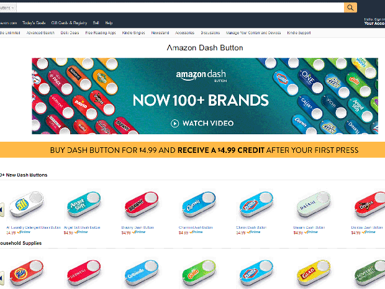Open Today's Deals in navigation bar
The width and height of the screenshot is (385, 289).
[34, 23]
